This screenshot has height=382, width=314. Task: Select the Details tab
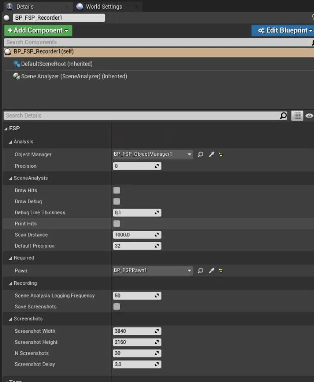[x=25, y=7]
